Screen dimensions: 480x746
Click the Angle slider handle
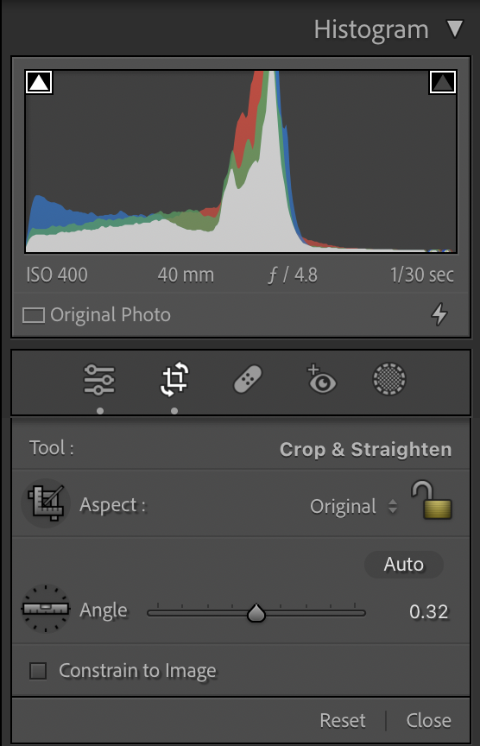256,613
